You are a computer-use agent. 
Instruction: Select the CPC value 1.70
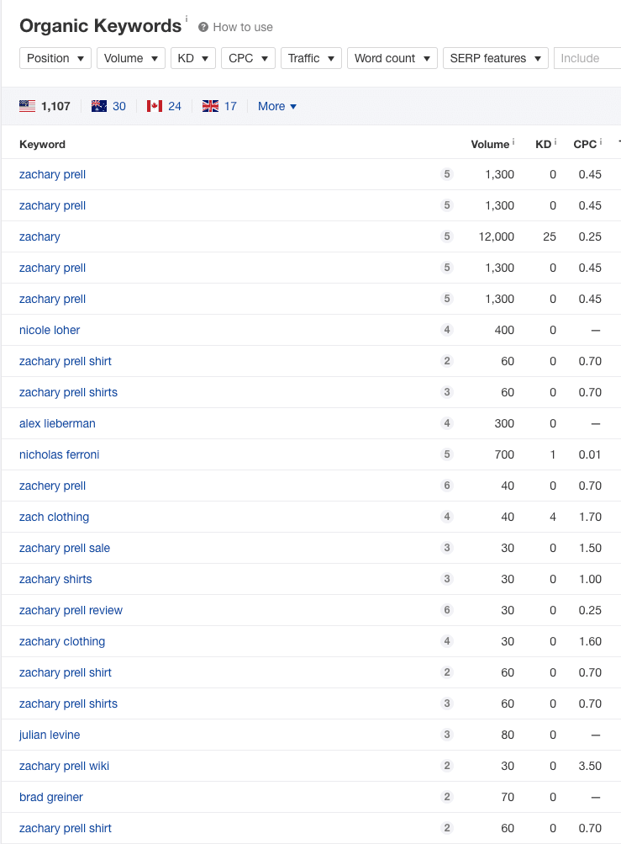(x=590, y=518)
